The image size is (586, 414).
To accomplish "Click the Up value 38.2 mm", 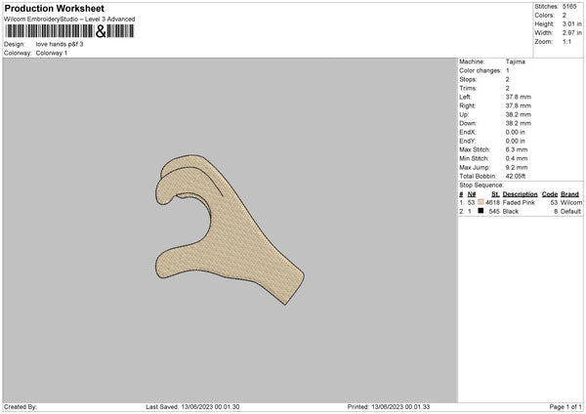I will point(518,114).
